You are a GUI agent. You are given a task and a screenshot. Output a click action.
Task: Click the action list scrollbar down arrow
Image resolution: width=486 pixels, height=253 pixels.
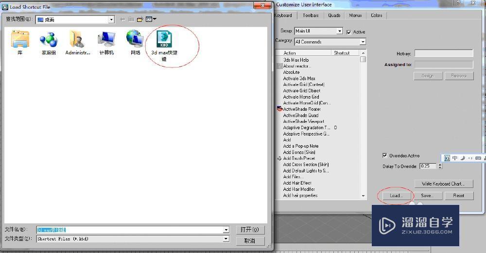(363, 196)
